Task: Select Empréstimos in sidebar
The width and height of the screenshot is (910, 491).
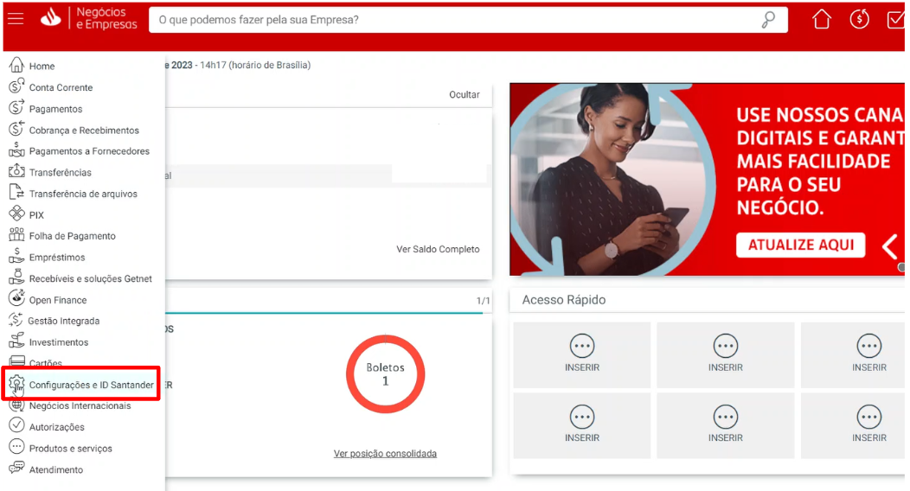Action: point(57,258)
